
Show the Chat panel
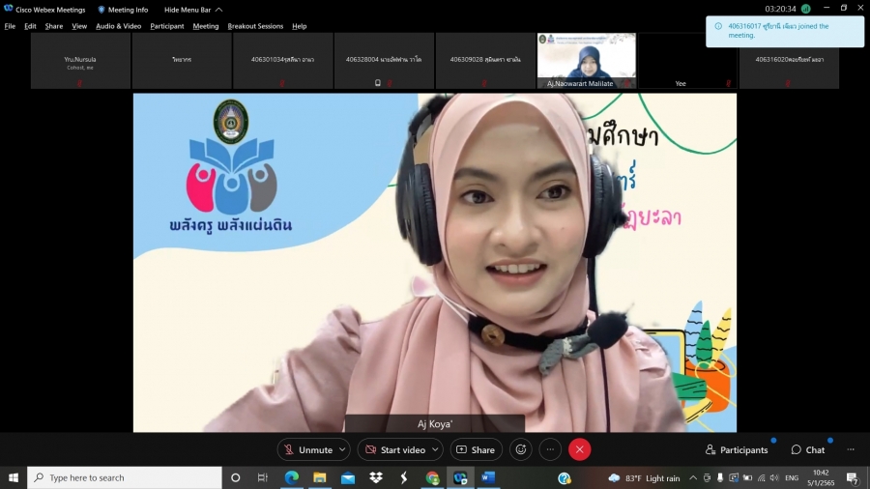[x=808, y=449]
